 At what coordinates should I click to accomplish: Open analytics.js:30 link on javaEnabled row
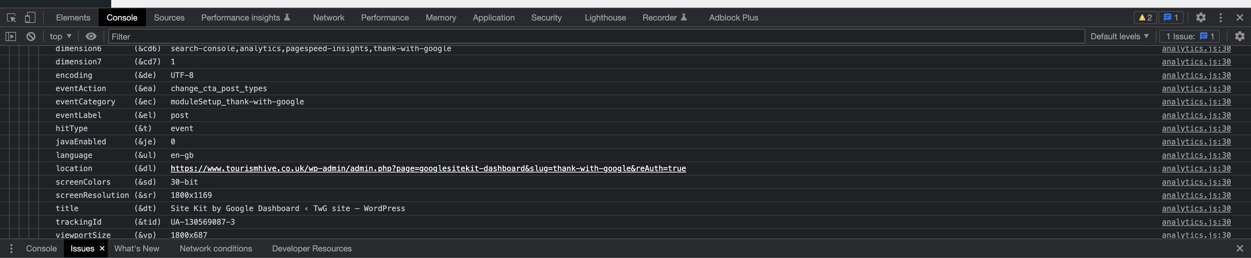click(1196, 142)
